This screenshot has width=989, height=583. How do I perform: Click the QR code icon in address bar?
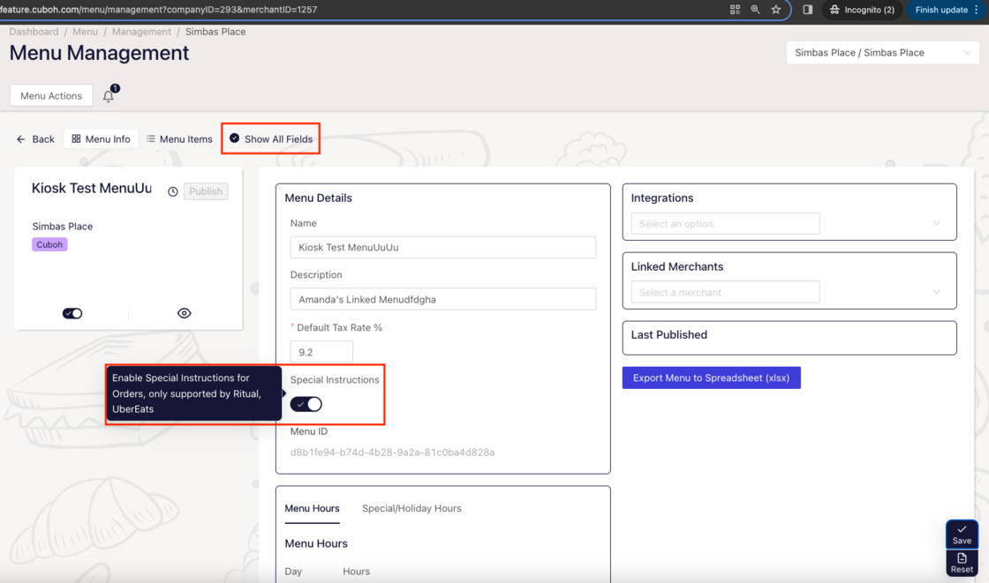coord(735,10)
